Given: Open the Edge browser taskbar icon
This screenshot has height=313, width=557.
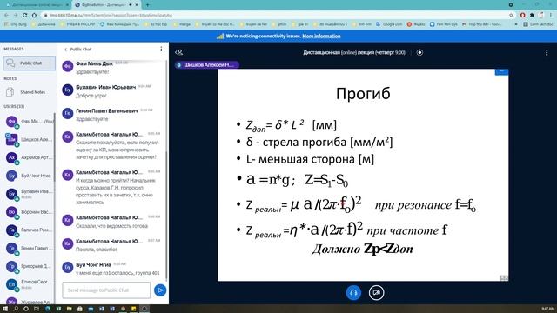Looking at the screenshot, I should 48,309.
